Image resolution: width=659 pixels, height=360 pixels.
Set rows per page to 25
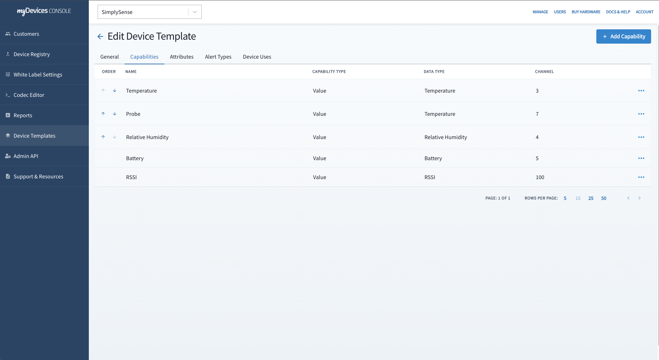coord(591,198)
